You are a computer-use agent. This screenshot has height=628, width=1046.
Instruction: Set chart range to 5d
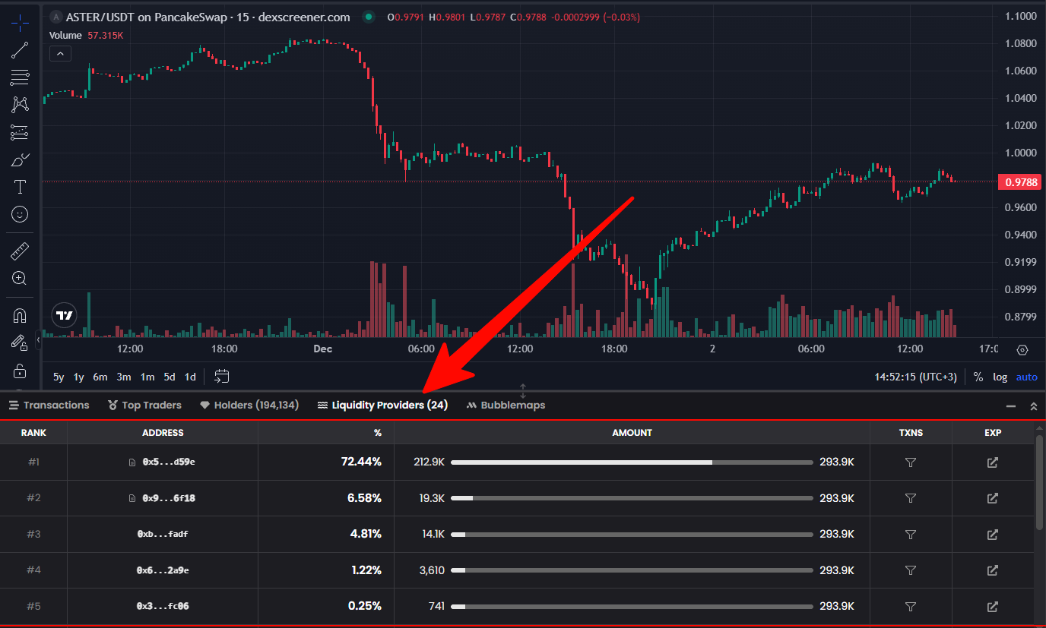click(x=170, y=377)
